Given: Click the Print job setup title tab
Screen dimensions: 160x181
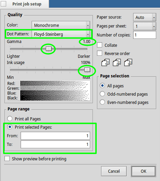Looking at the screenshot, I should click(27, 4).
